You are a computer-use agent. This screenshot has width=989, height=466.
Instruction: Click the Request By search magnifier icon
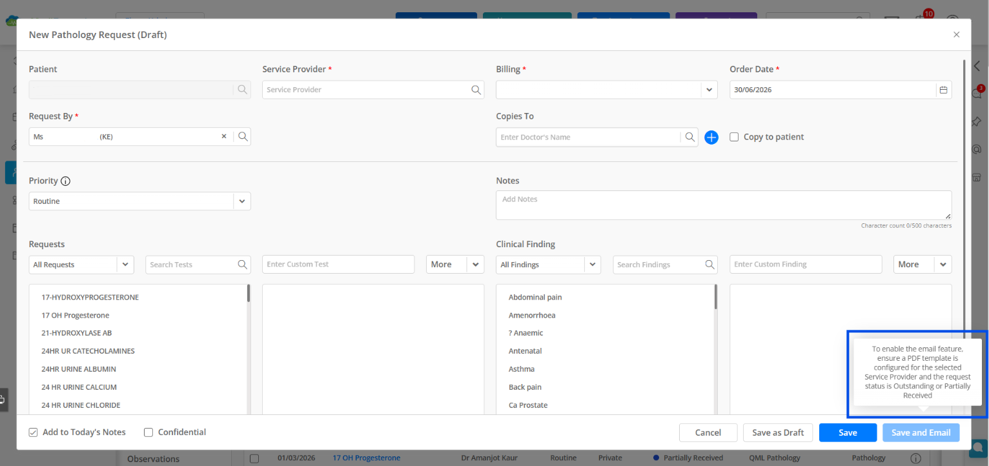click(x=243, y=136)
